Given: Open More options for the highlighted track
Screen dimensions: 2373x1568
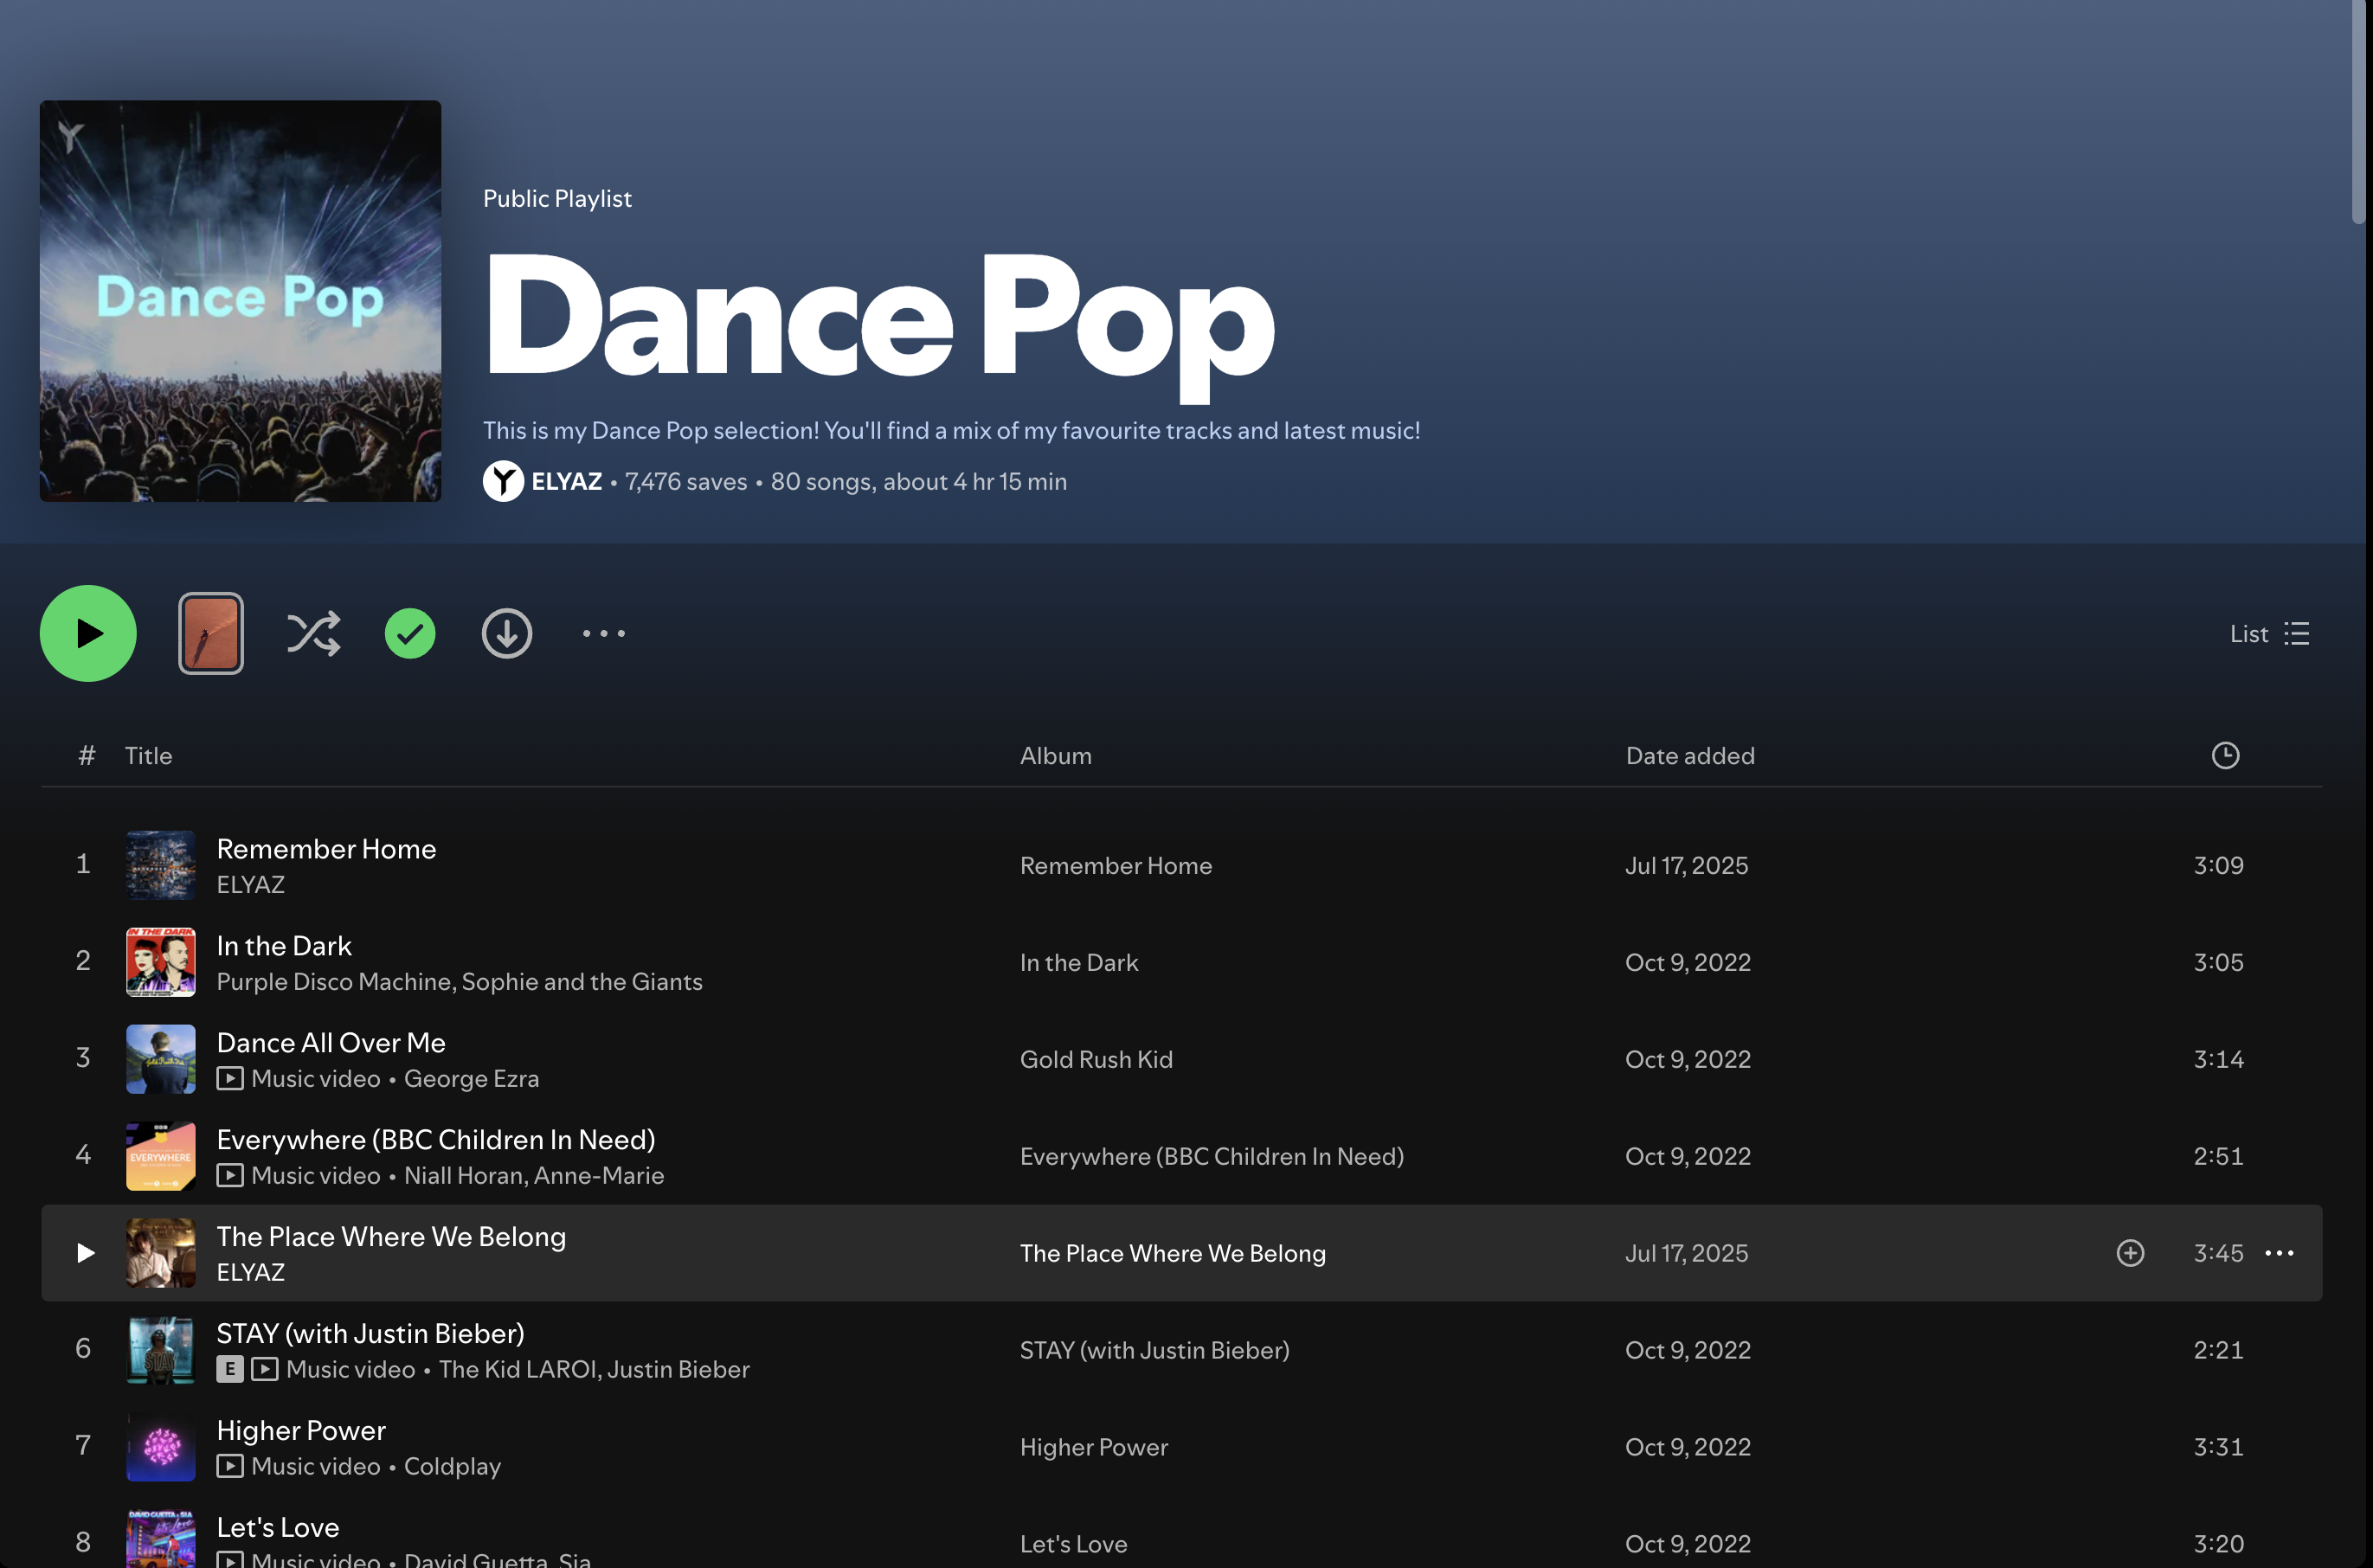Looking at the screenshot, I should [2279, 1253].
